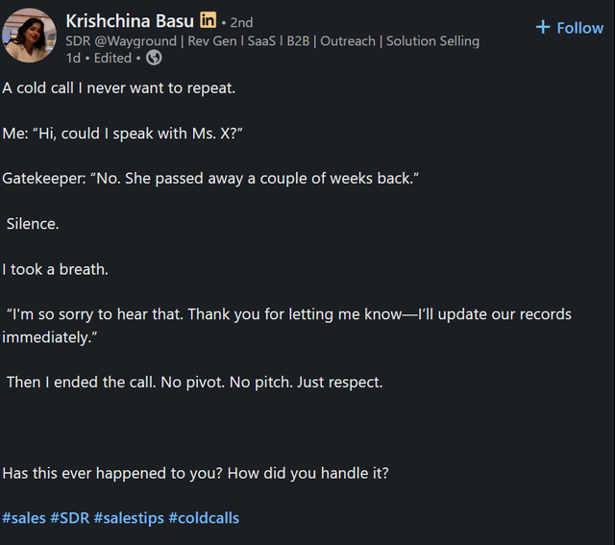Click the SDR @Wayground headline text
This screenshot has width=615, height=545.
272,41
